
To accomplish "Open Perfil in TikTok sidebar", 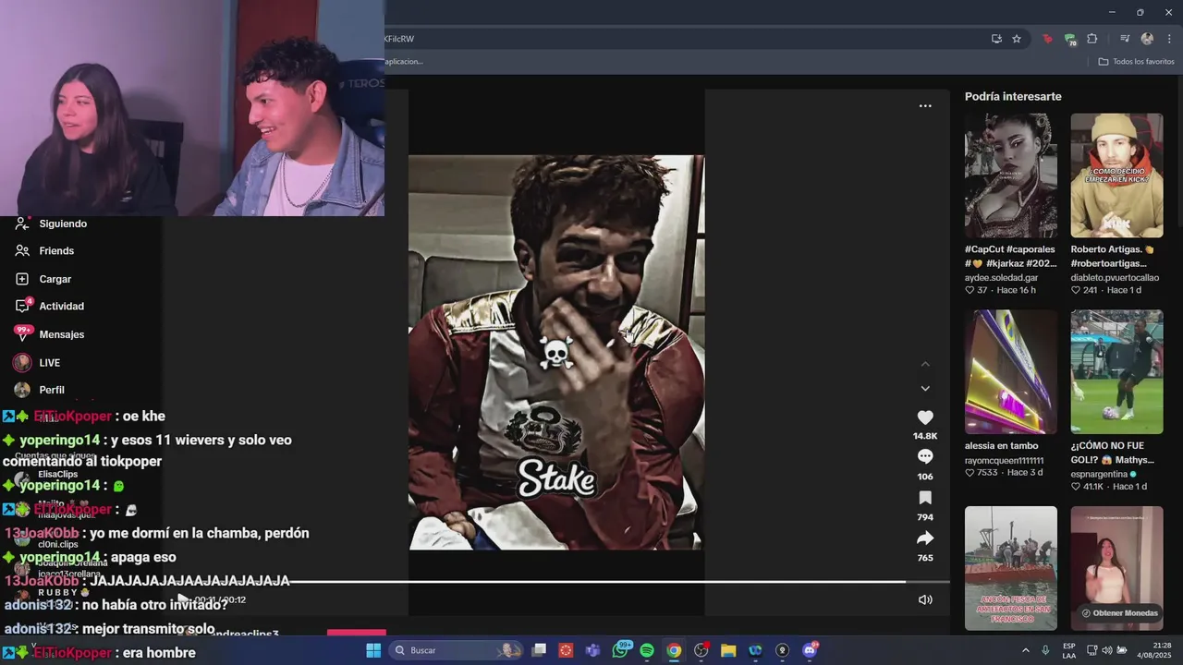I will [x=52, y=390].
